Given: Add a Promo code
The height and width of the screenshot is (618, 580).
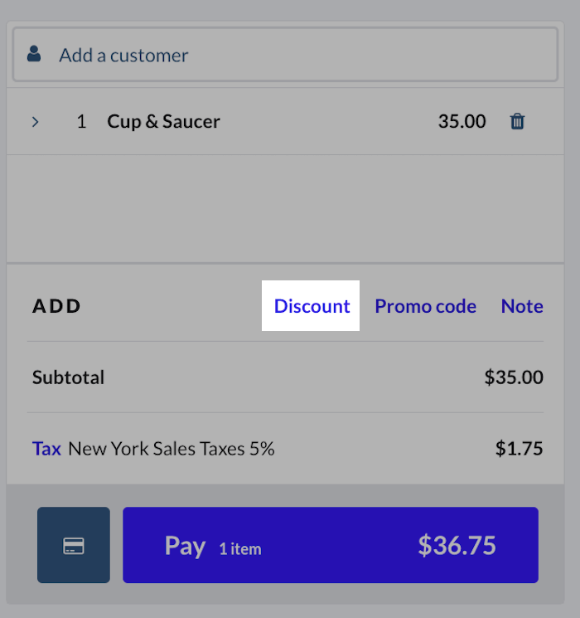Looking at the screenshot, I should (x=425, y=306).
